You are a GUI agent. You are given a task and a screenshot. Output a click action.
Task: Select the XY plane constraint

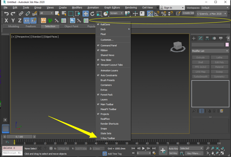click(x=27, y=21)
